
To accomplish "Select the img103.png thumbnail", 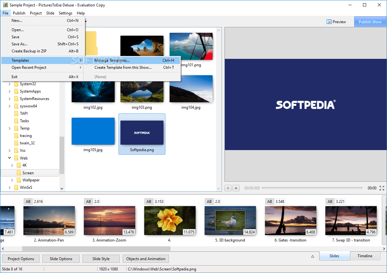I will [x=142, y=92].
